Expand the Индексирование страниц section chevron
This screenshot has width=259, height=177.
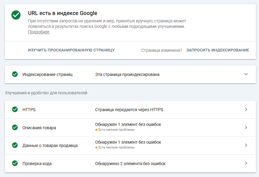click(x=246, y=74)
